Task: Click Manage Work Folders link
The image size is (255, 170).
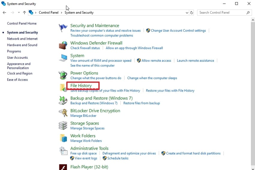Action: click(86, 141)
